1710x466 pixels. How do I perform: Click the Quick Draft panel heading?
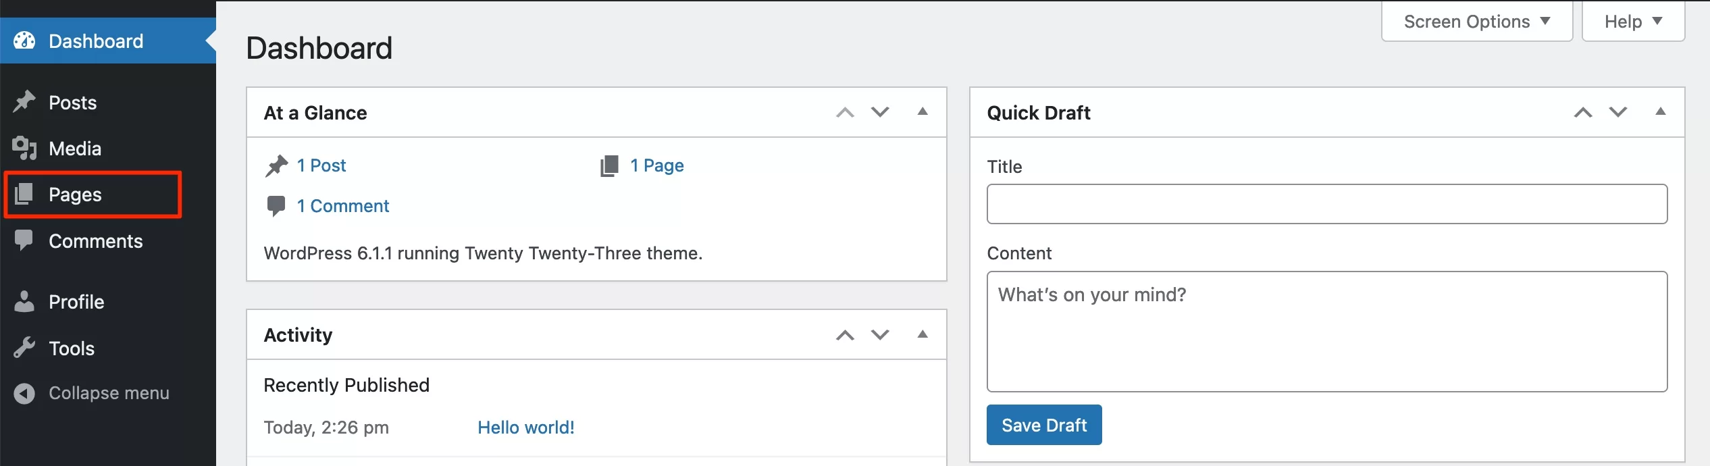(x=1039, y=113)
